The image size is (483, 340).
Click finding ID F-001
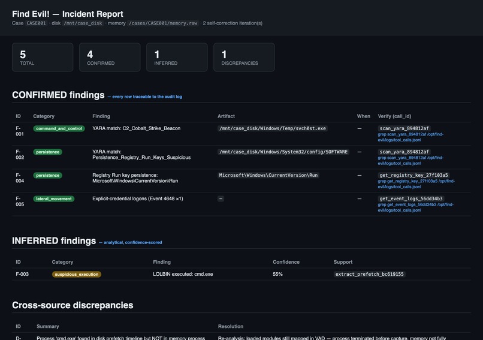(x=20, y=131)
